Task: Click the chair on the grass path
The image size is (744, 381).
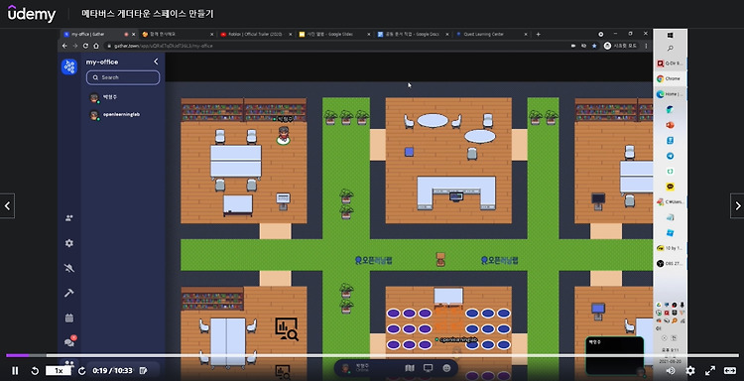Action: click(440, 259)
